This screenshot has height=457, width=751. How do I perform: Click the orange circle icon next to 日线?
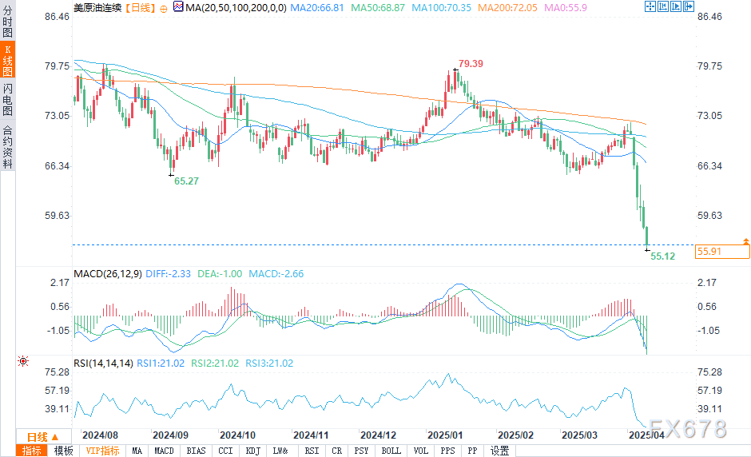click(163, 9)
